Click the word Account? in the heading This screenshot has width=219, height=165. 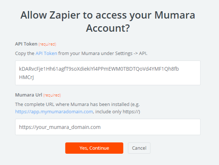108,28
